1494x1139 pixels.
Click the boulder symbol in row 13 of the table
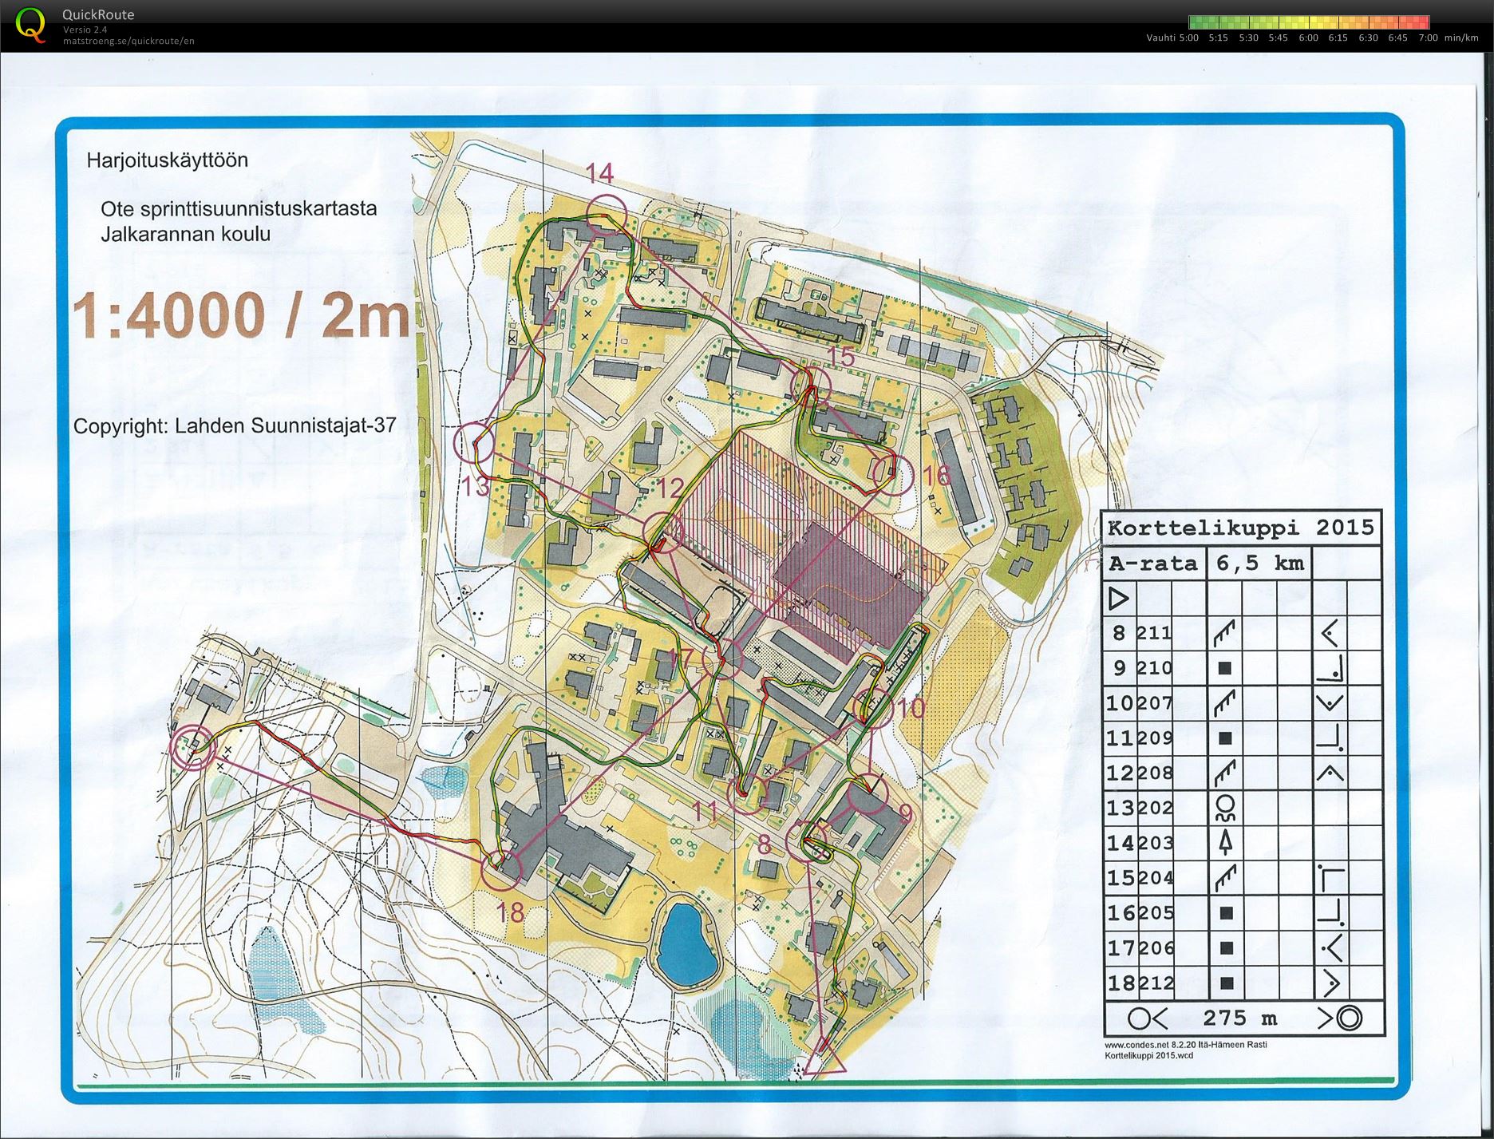coord(1226,808)
